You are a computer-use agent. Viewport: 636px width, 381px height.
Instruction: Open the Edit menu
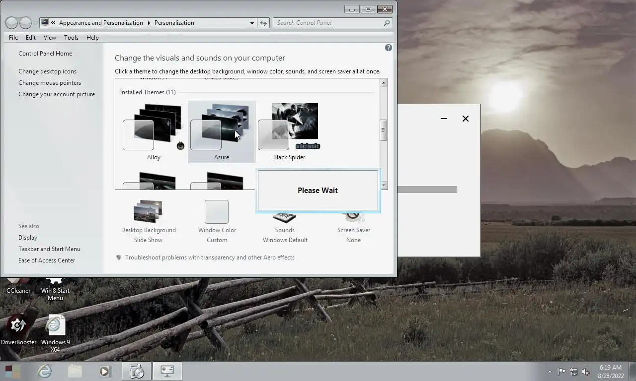click(31, 38)
